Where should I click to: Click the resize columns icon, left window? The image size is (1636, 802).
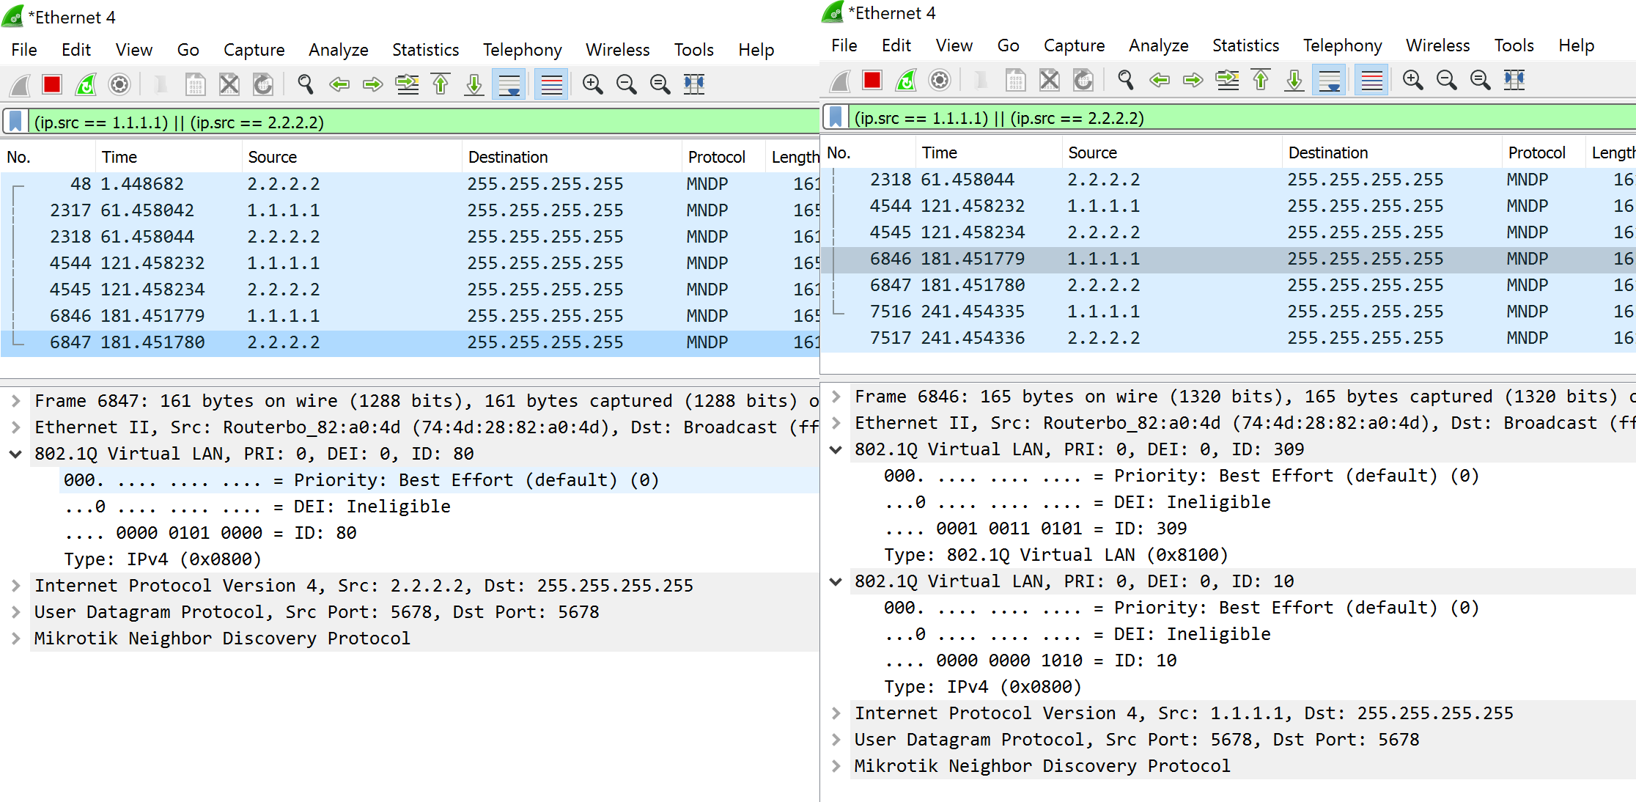click(694, 84)
